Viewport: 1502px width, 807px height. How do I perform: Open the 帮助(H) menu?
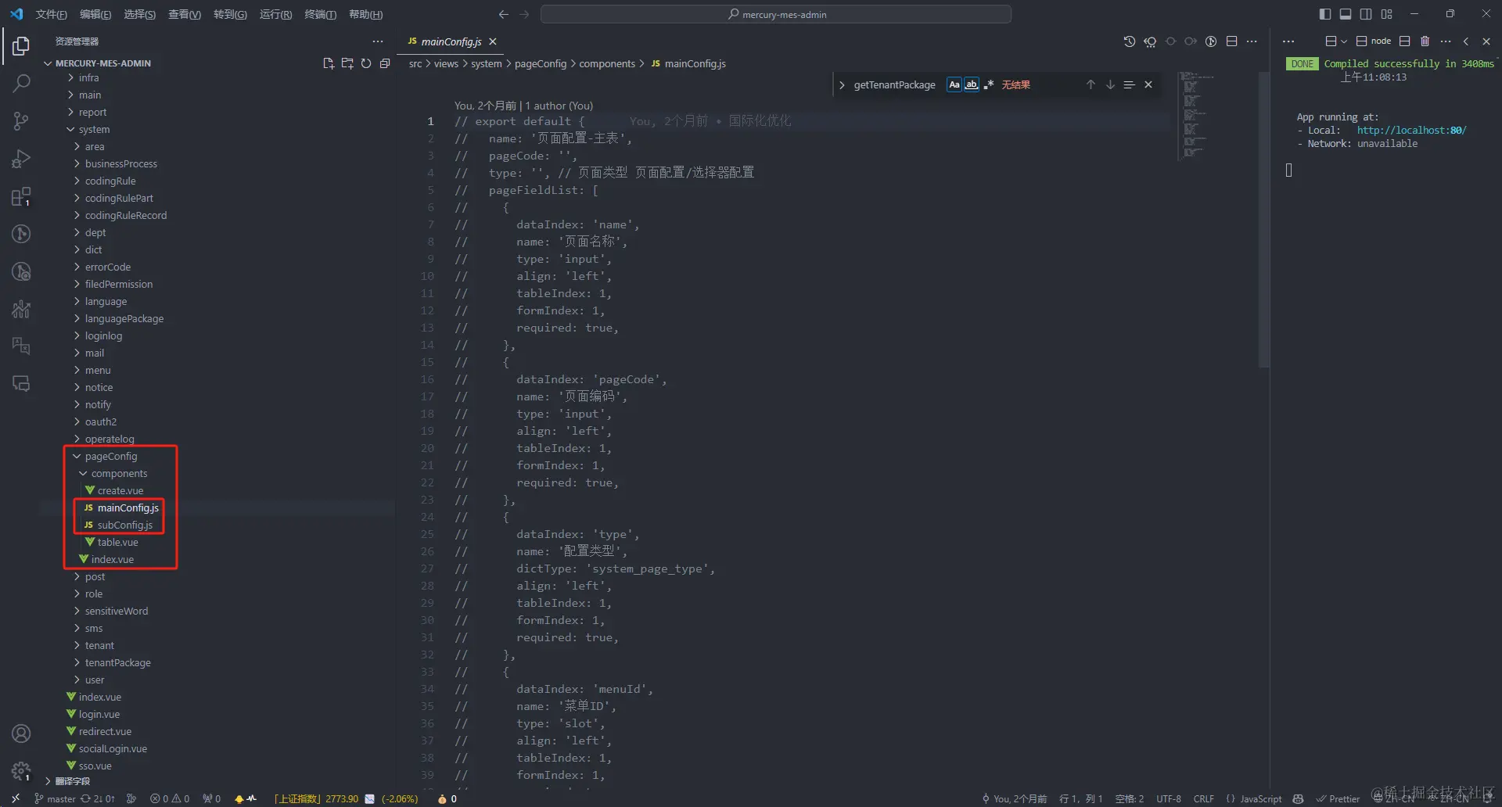365,14
